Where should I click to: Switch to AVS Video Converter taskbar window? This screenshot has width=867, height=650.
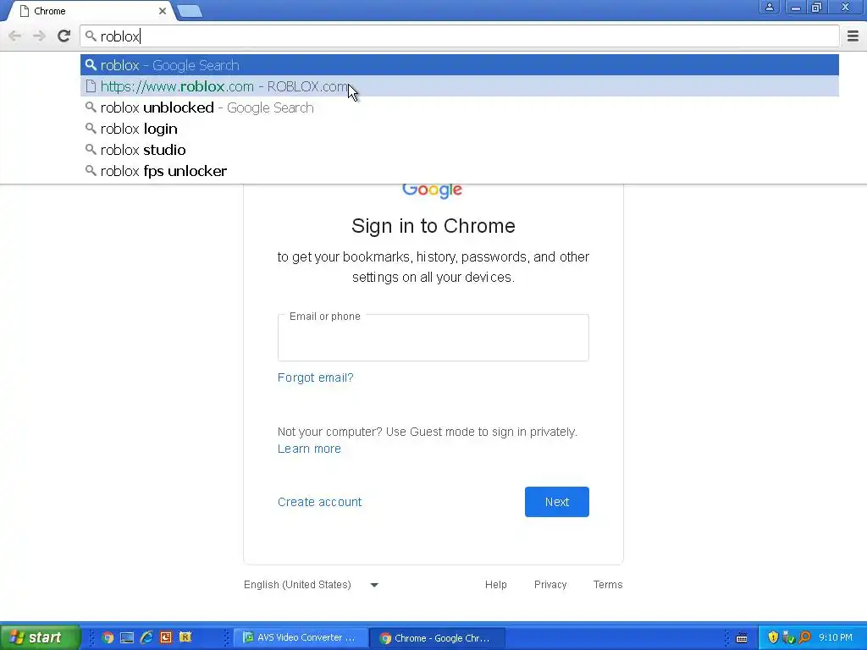pyautogui.click(x=301, y=638)
